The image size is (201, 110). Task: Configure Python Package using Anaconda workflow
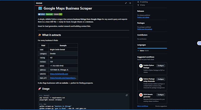(x=161, y=79)
